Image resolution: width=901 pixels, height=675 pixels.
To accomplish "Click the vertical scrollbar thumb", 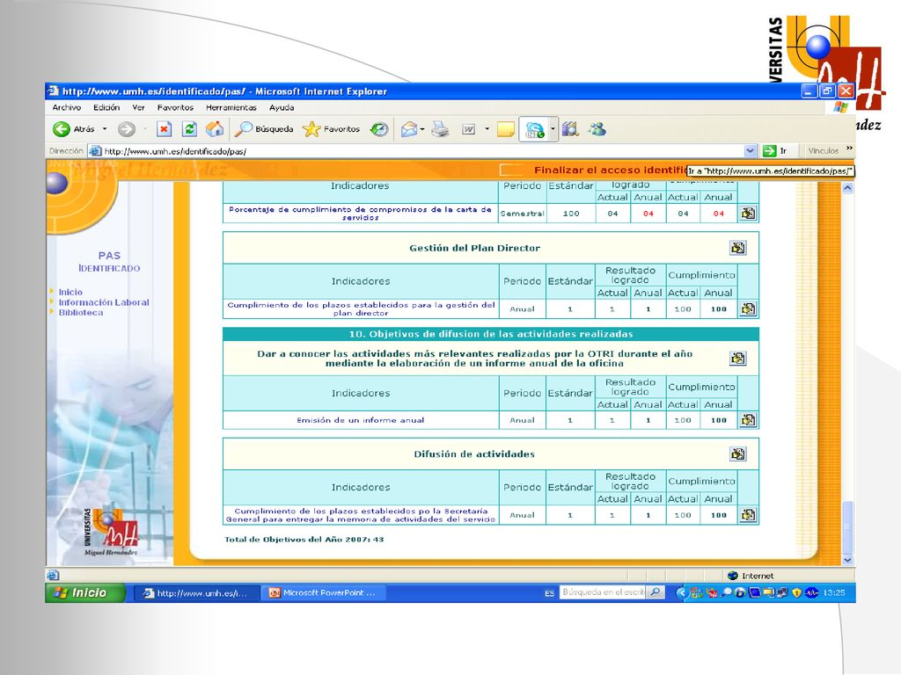I will (847, 527).
